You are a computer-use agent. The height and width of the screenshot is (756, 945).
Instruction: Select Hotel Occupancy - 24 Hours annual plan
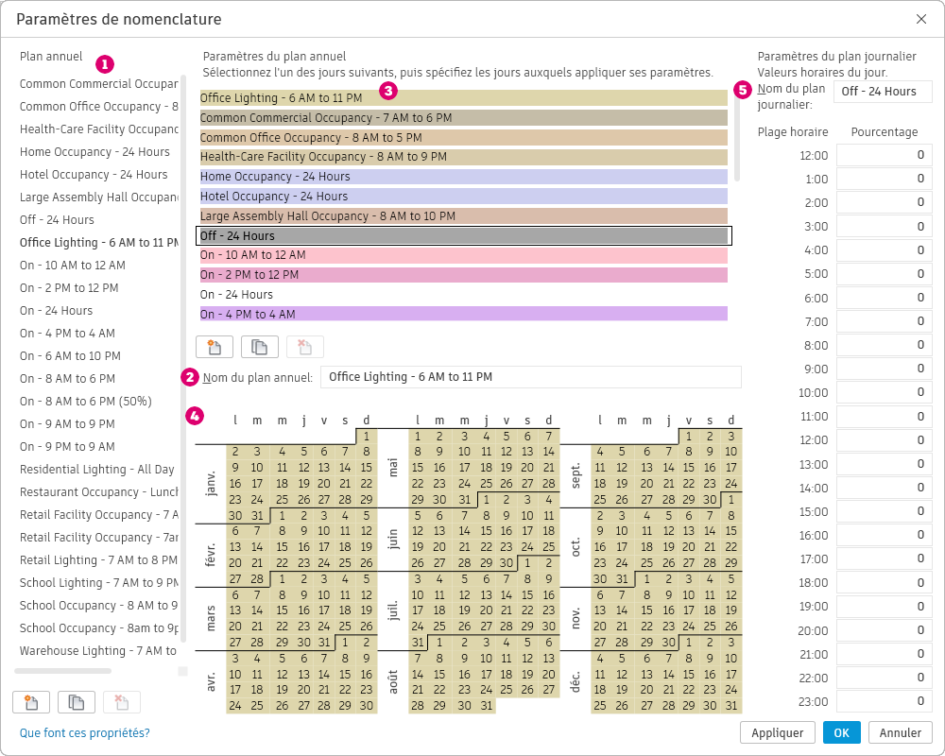(94, 175)
